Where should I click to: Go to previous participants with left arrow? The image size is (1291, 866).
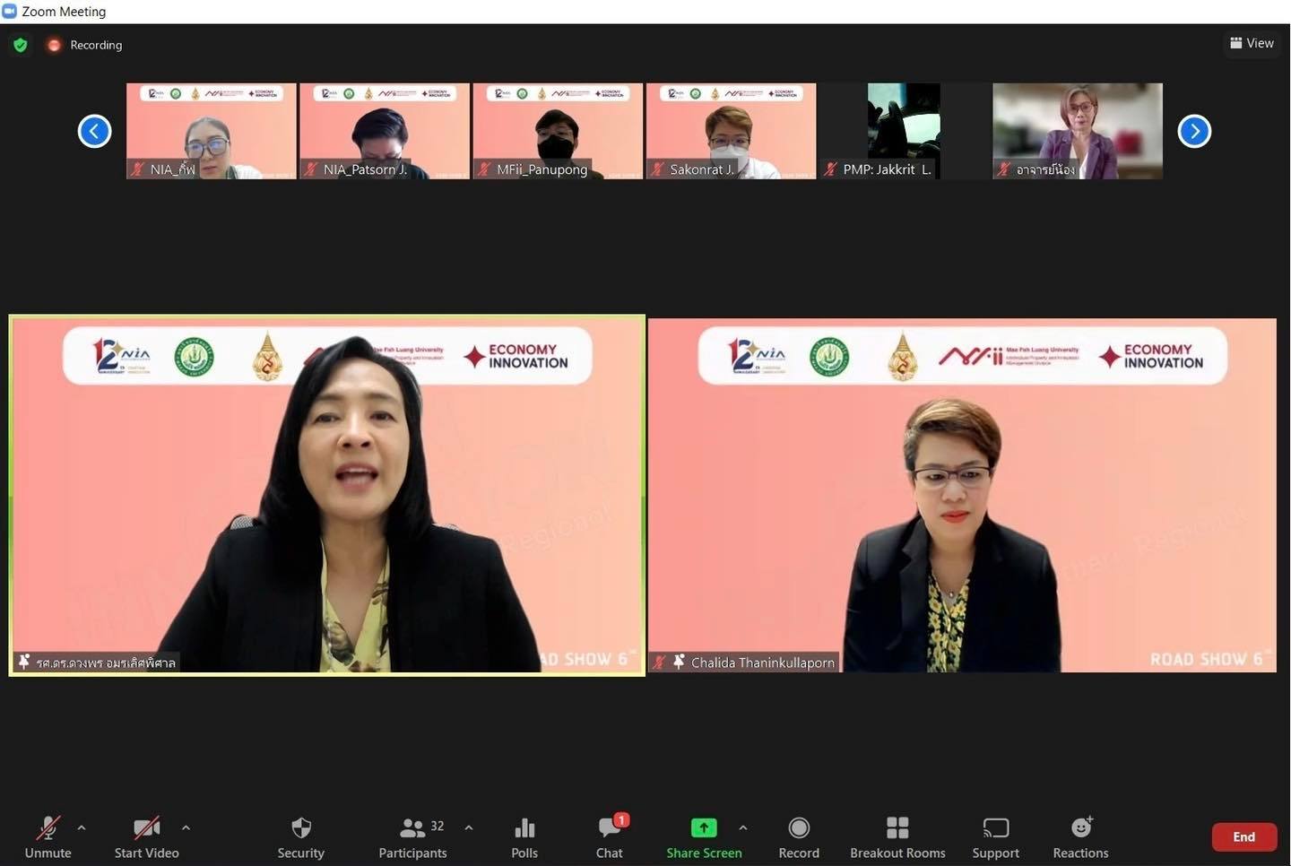tap(95, 131)
